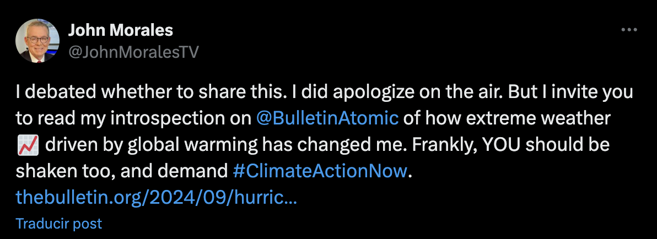This screenshot has height=239, width=657.
Task: Open the @JohnMoralesTV handle
Action: (x=133, y=52)
